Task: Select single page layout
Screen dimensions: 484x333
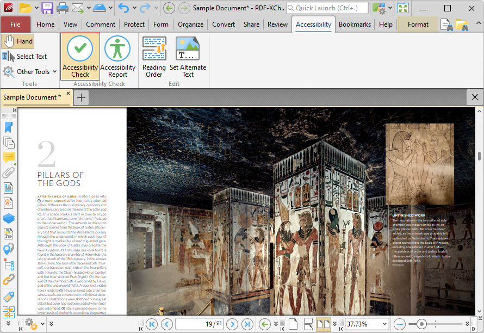Action: [293, 324]
